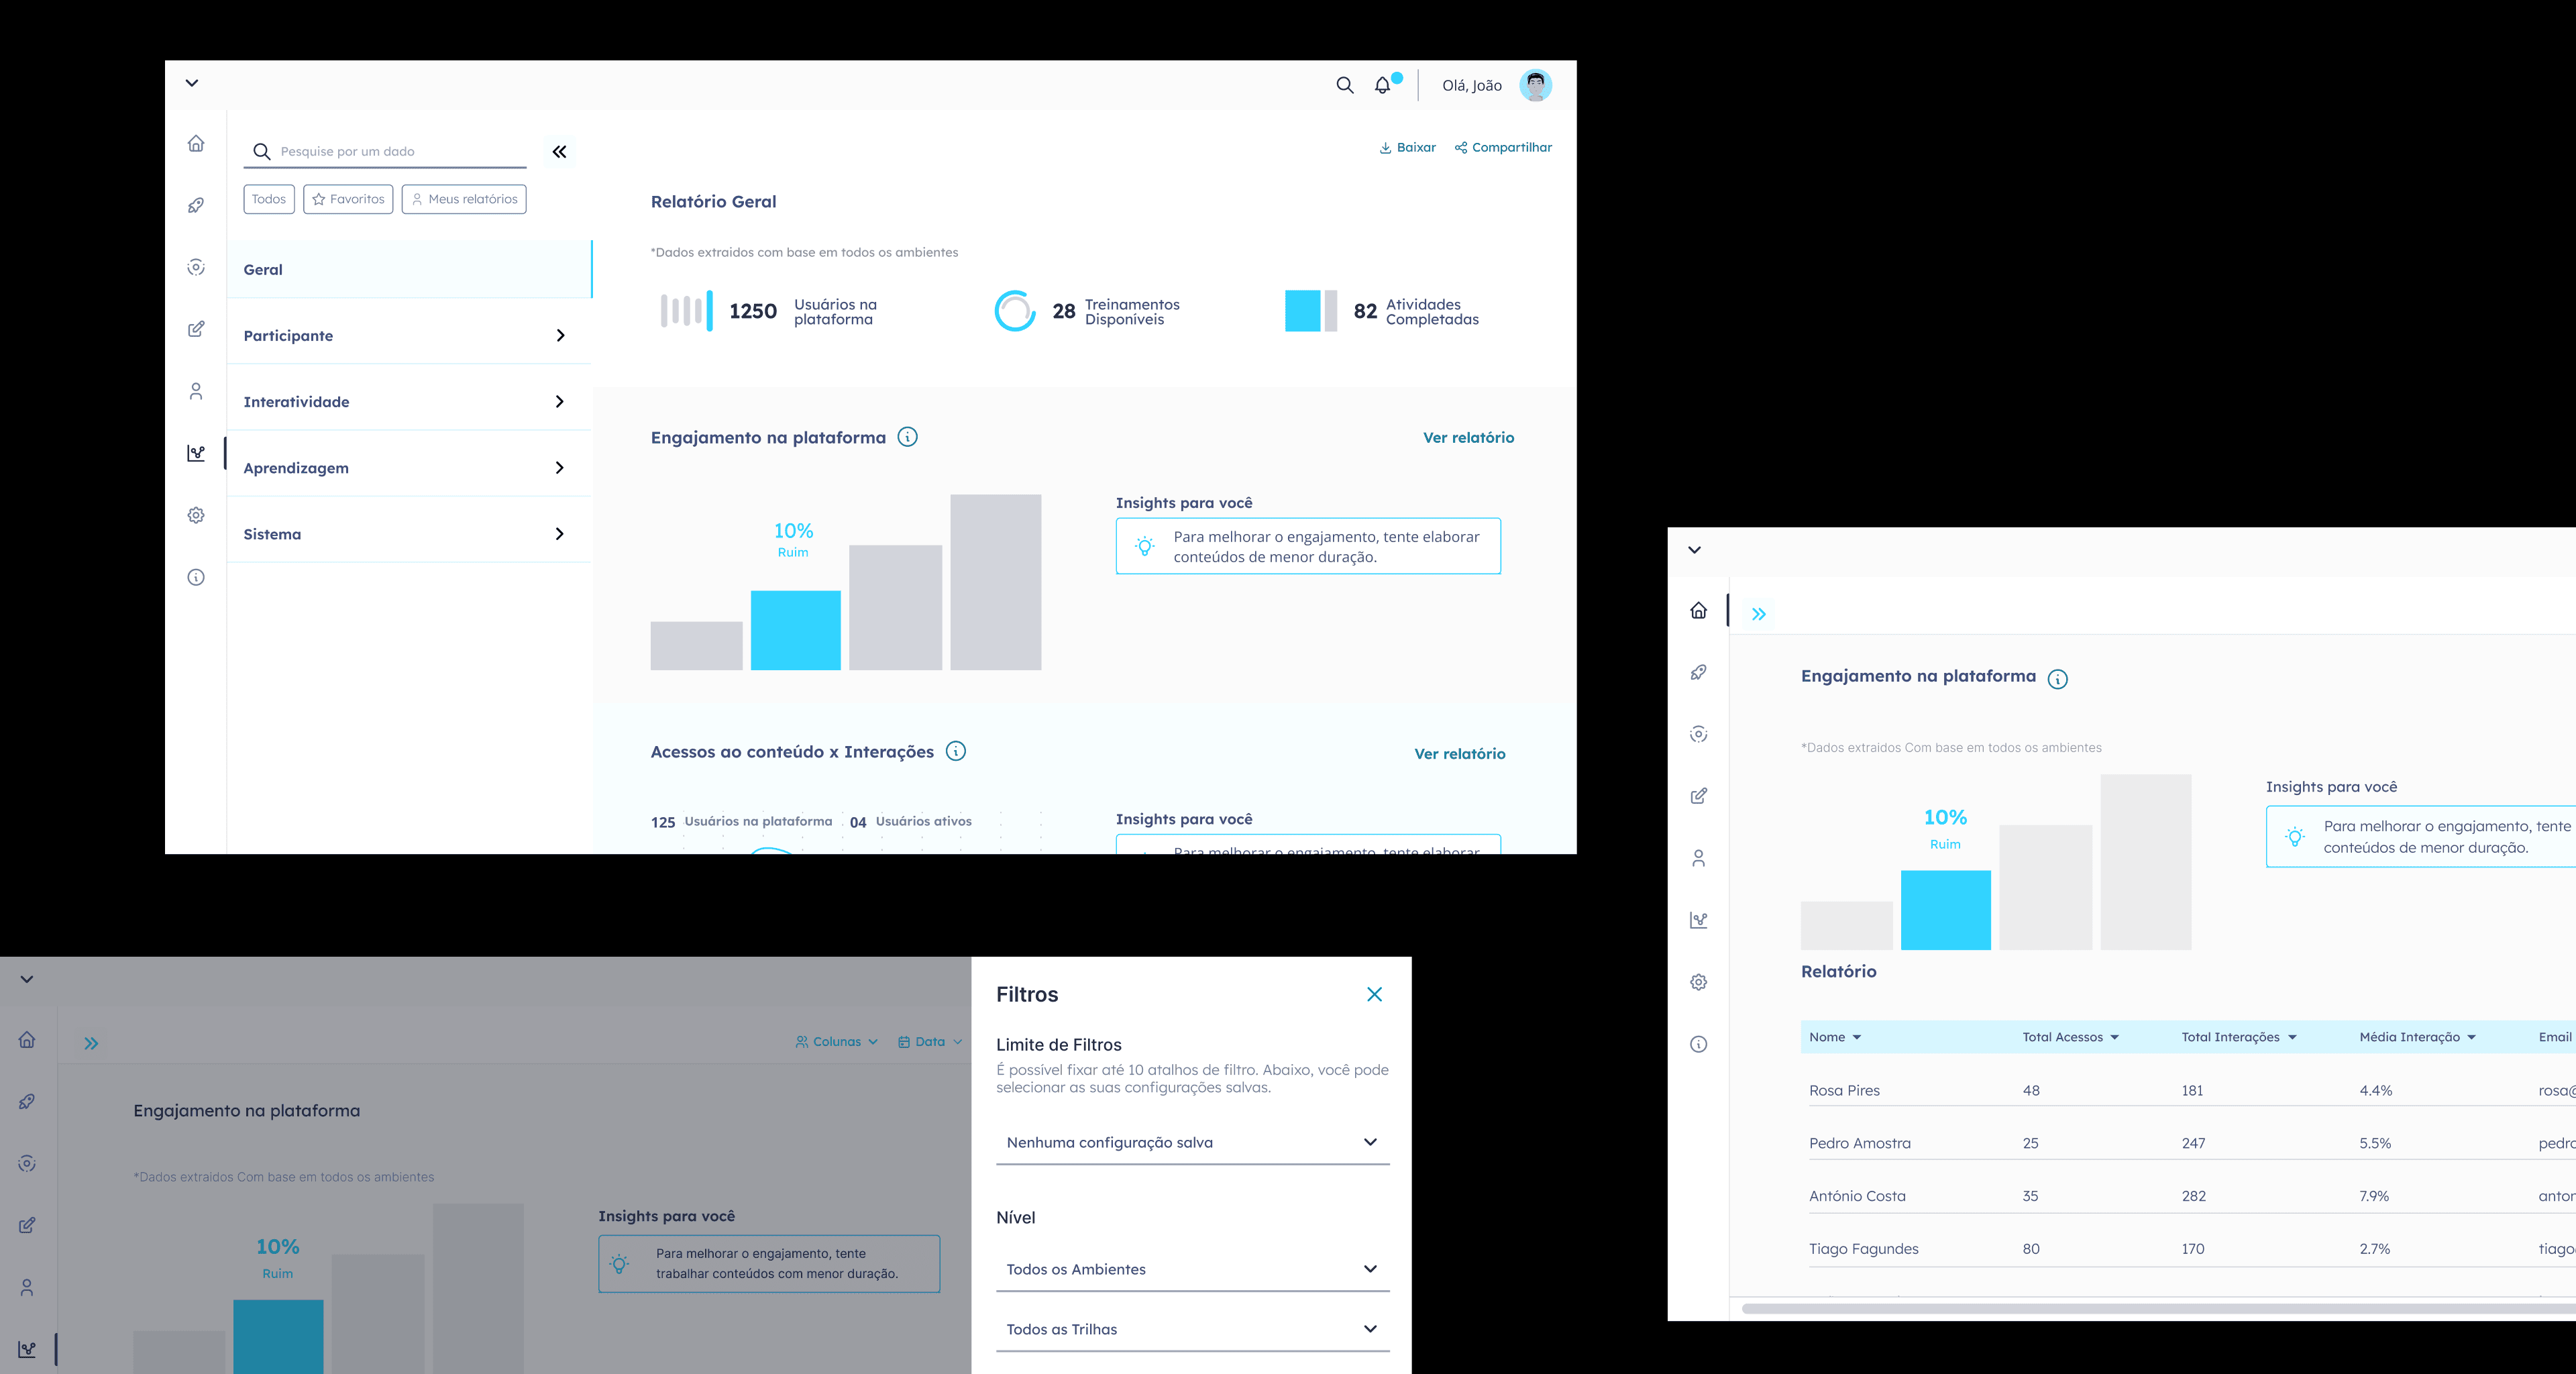Open info tooltip beside Acessos ao conteúdo
This screenshot has height=1374, width=2576.
pos(956,751)
